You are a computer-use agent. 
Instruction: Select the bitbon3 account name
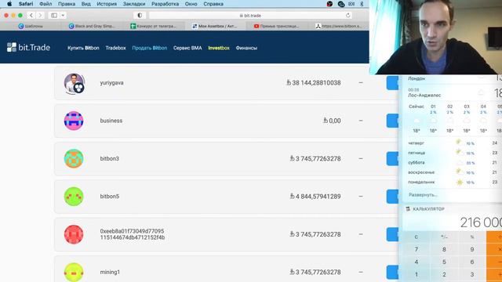click(110, 158)
